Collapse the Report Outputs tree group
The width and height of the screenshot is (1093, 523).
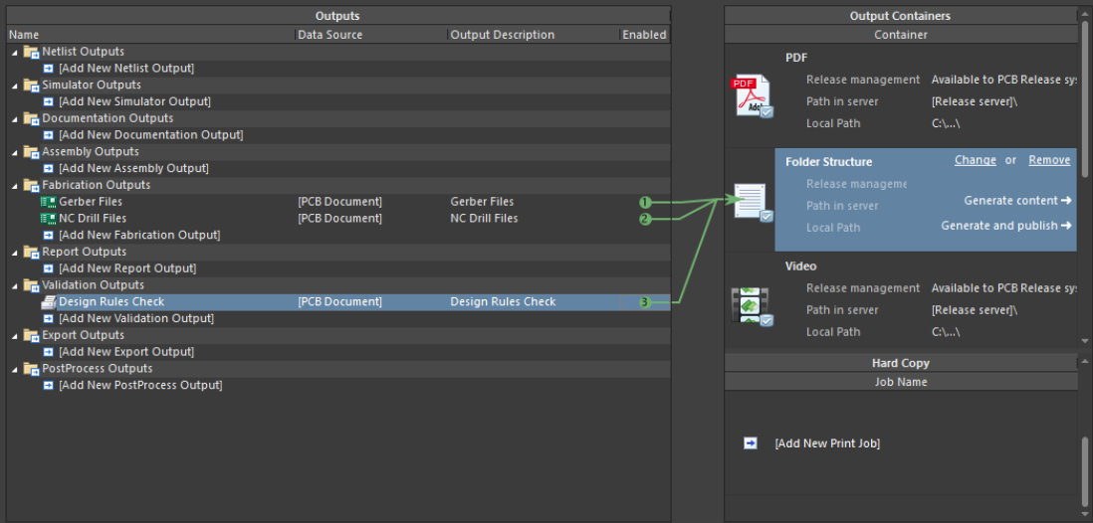15,253
